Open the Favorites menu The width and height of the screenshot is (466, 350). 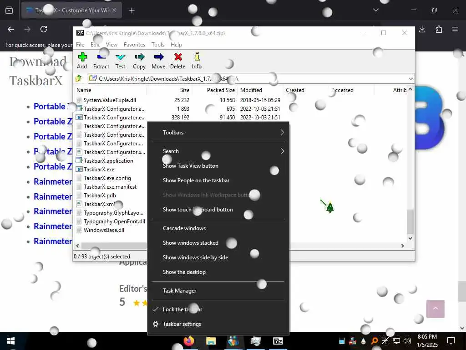(x=134, y=44)
